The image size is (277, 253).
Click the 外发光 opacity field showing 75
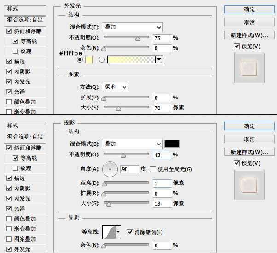(162, 38)
